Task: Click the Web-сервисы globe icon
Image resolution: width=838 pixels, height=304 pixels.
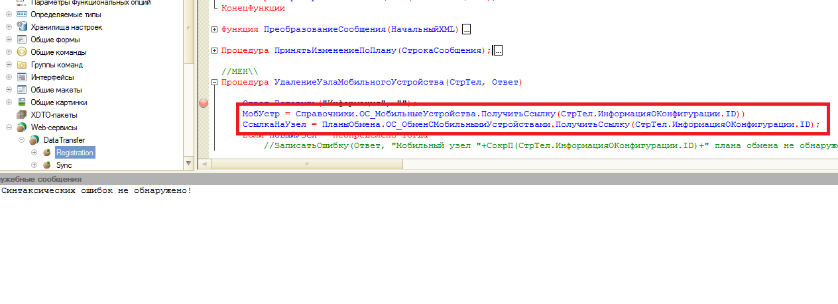Action: click(x=22, y=128)
